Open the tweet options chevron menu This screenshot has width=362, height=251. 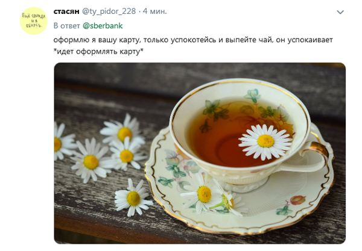[x=340, y=12]
